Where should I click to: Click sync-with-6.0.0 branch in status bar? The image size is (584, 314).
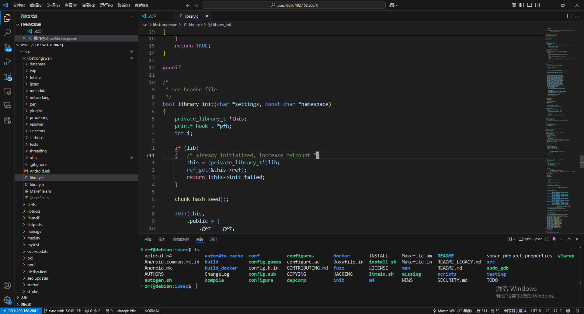pyautogui.click(x=59, y=311)
